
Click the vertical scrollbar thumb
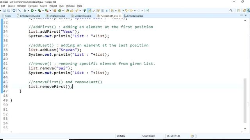(245, 101)
